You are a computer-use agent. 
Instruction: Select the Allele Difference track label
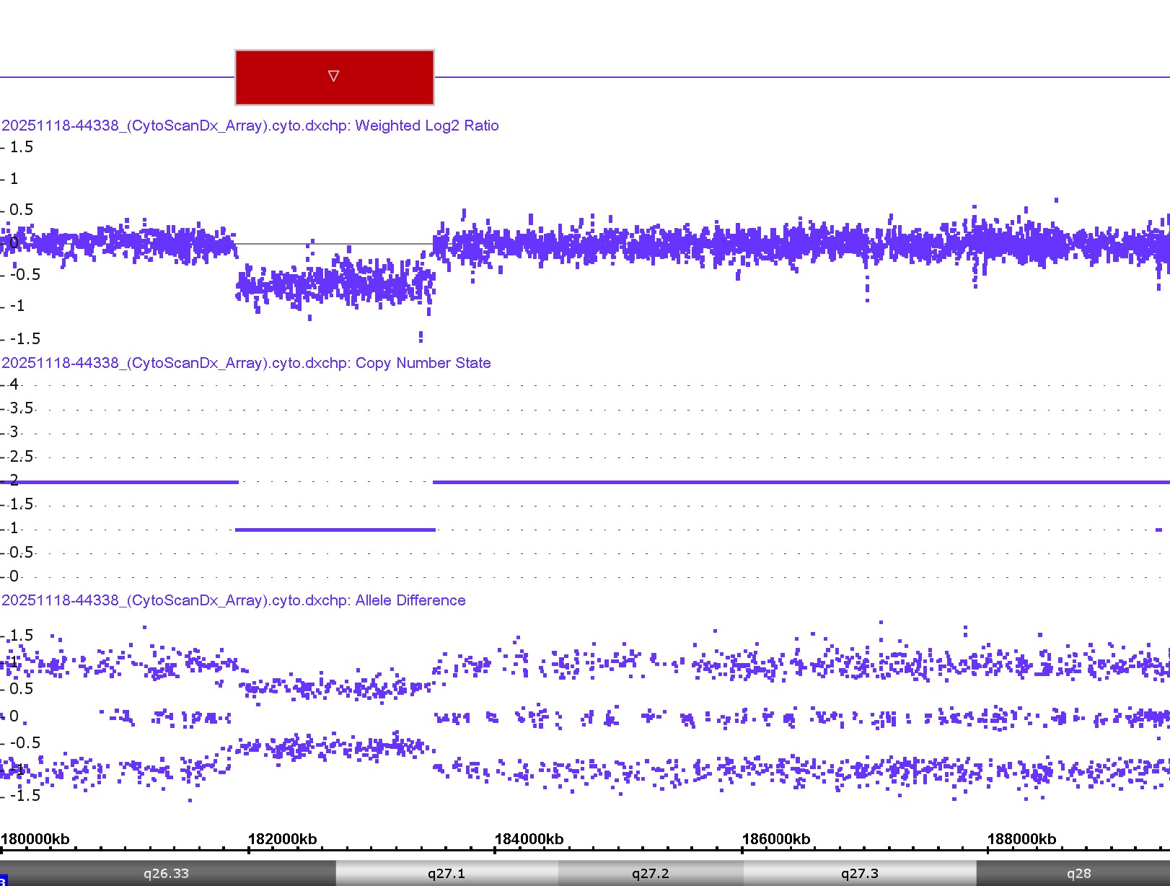point(234,600)
